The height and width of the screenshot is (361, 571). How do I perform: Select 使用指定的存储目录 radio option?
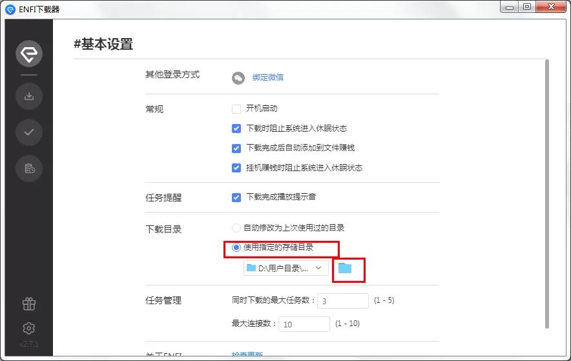click(236, 247)
